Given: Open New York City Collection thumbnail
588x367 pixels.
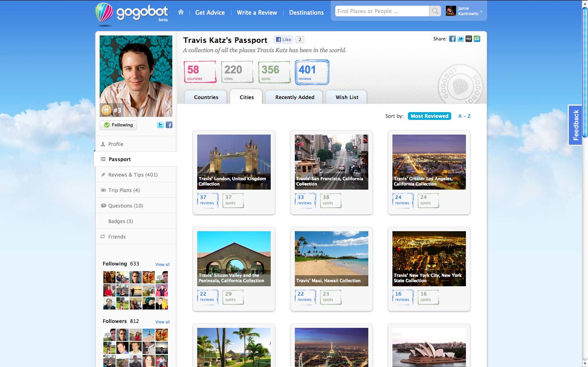Looking at the screenshot, I should coord(429,259).
